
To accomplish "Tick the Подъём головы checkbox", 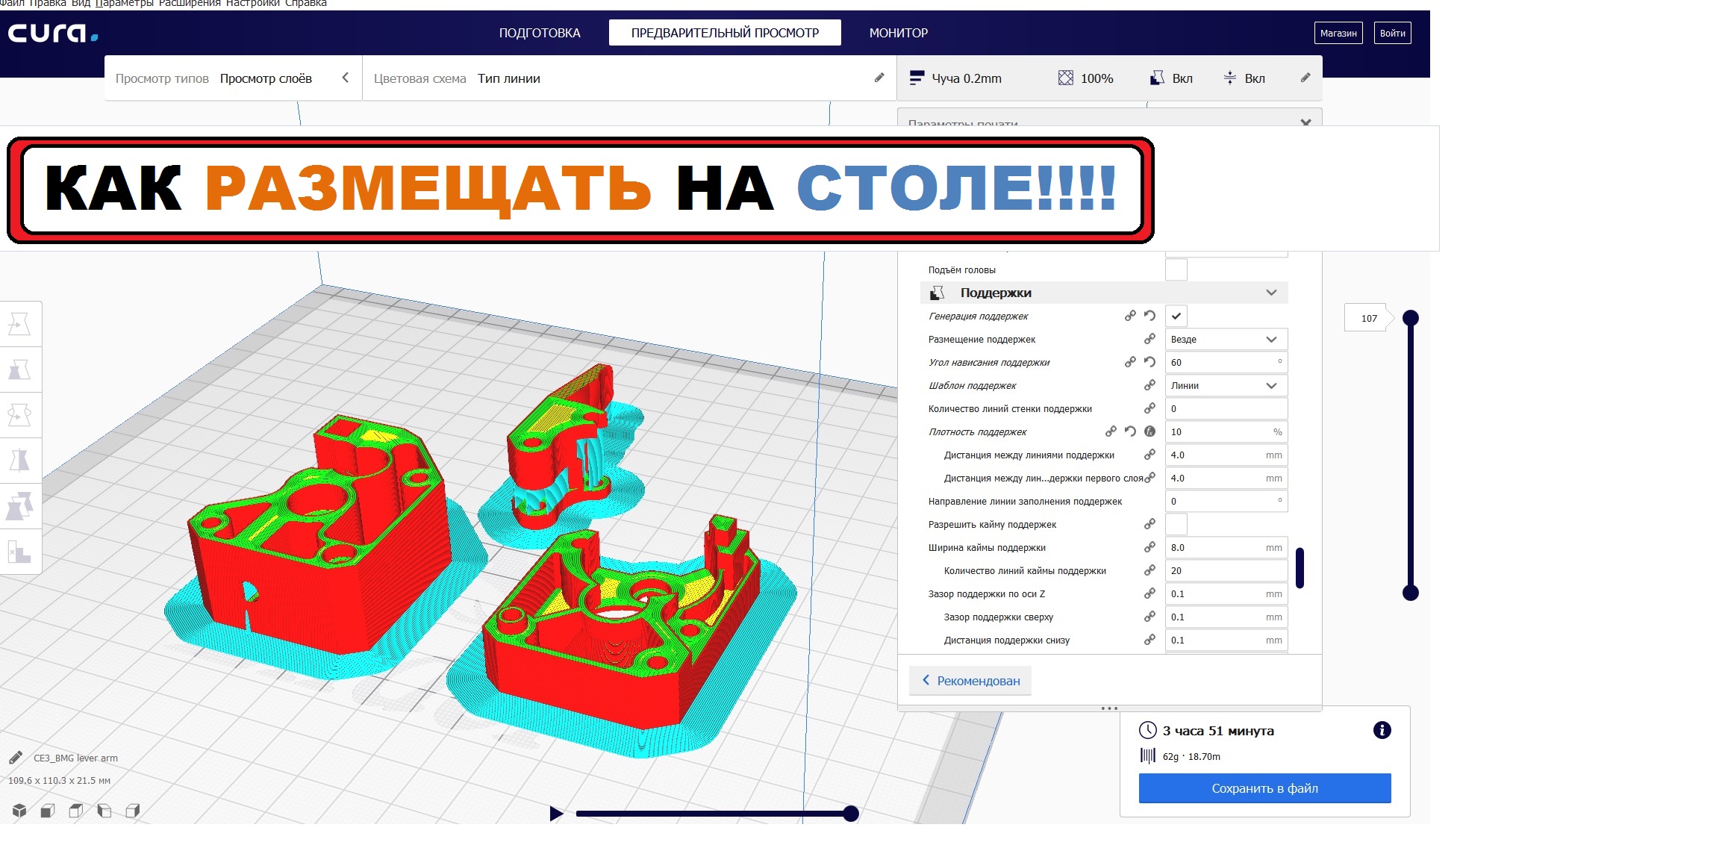I will 1176,269.
